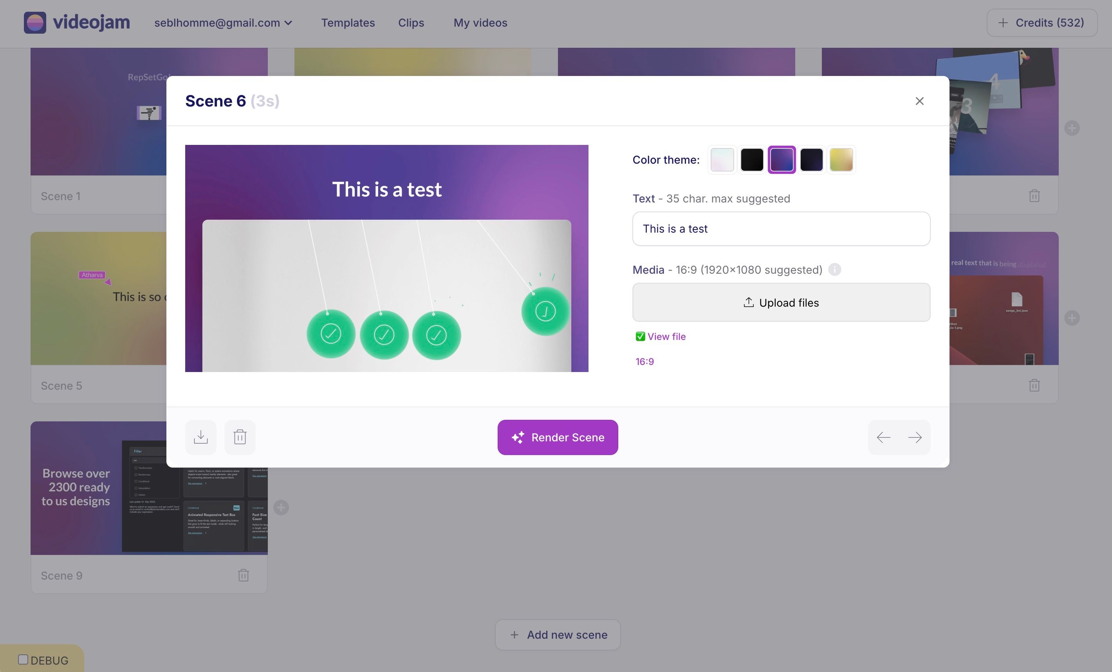1112x672 pixels.
Task: Open the seblhomme@gmail.com account dropdown
Action: point(224,23)
